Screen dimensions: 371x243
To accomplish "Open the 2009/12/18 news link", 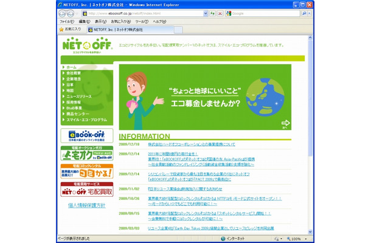I will (192, 144).
